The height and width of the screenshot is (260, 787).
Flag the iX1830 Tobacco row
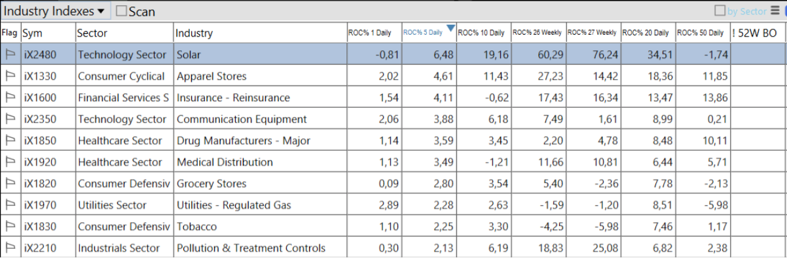click(x=10, y=227)
